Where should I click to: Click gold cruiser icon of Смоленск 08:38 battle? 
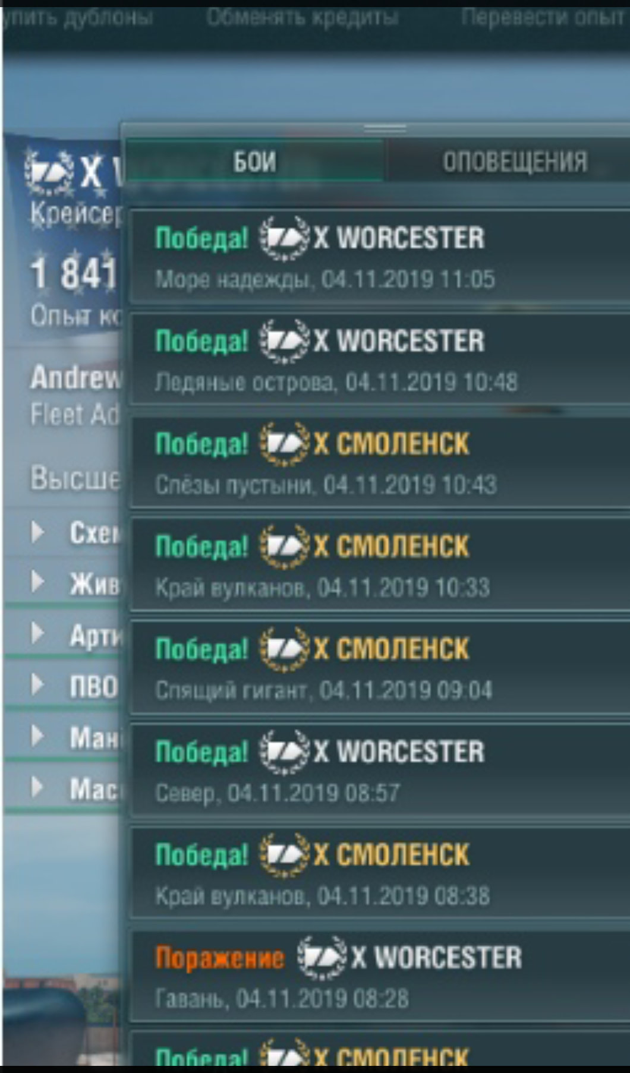(x=285, y=856)
